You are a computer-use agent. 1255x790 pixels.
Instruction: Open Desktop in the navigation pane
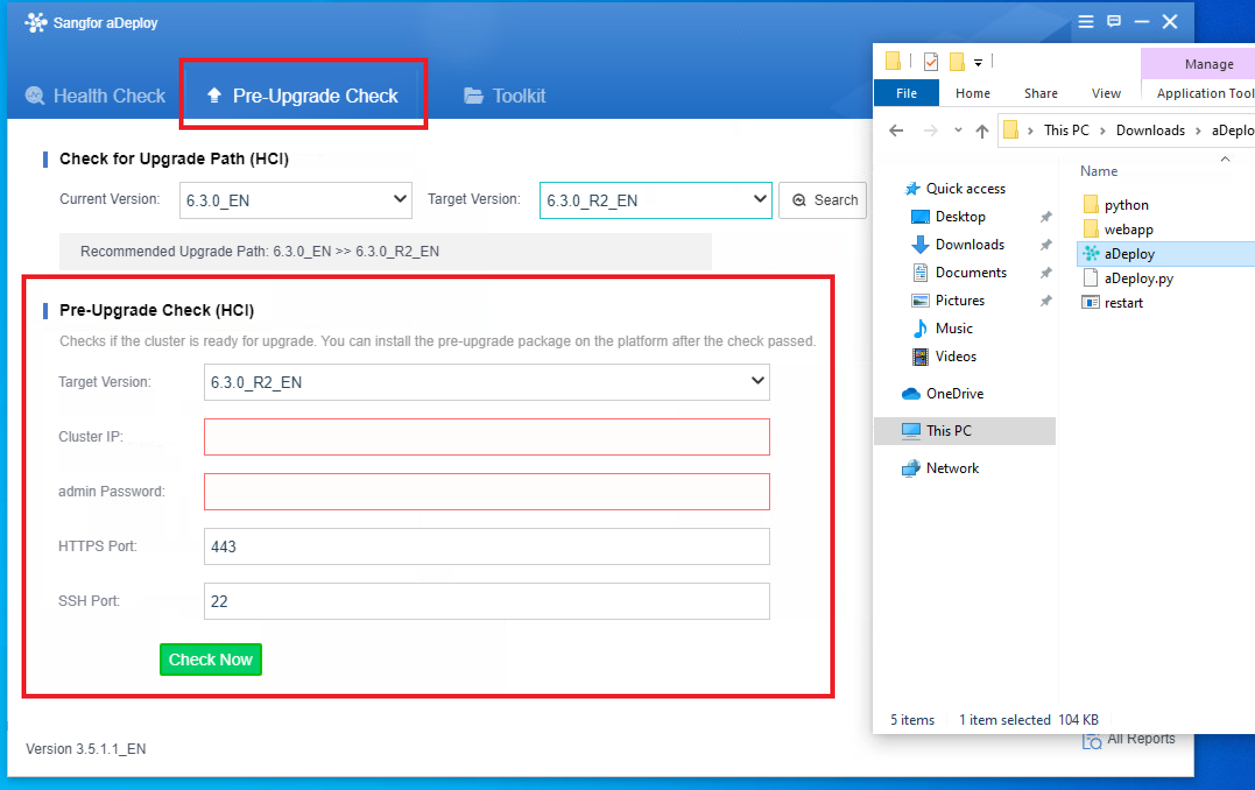click(960, 217)
